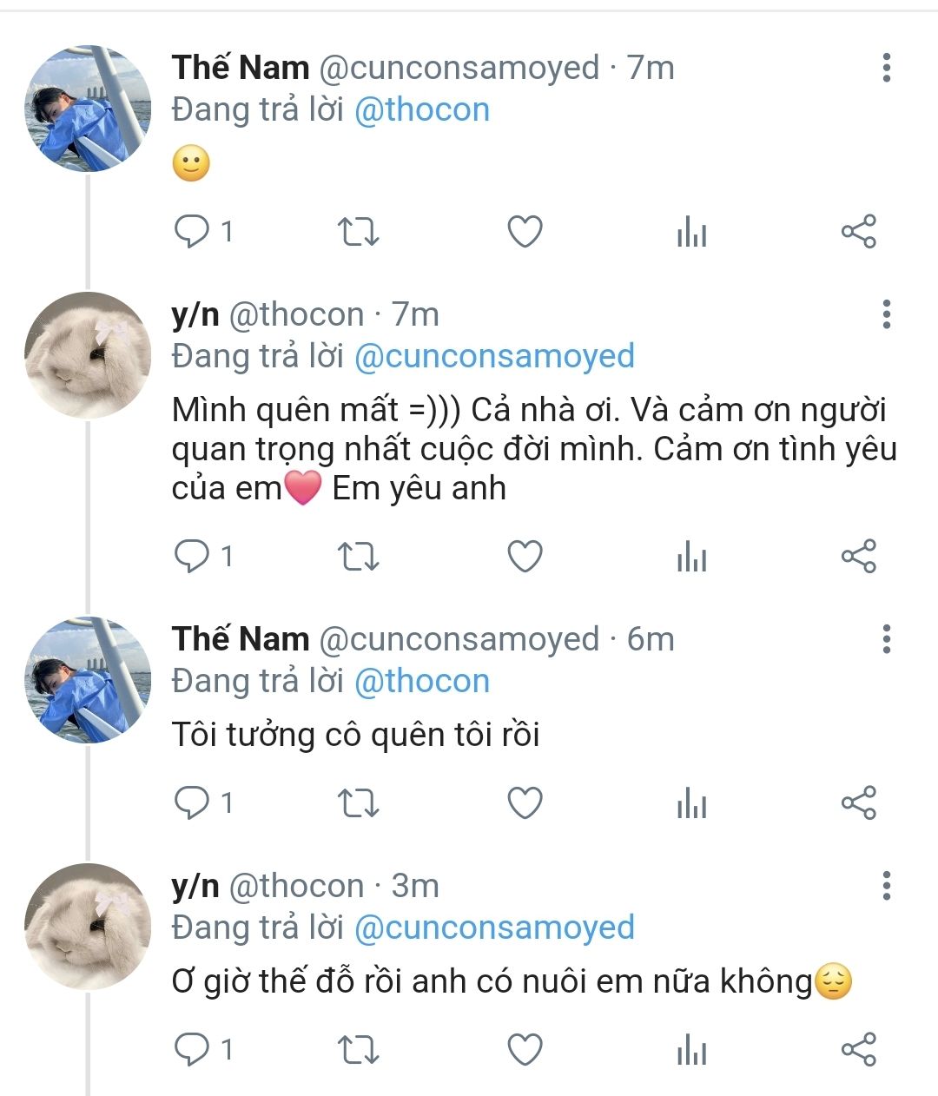Open @cunconsamoyed mention in "Mình quên mất" tweet

pyautogui.click(x=494, y=356)
